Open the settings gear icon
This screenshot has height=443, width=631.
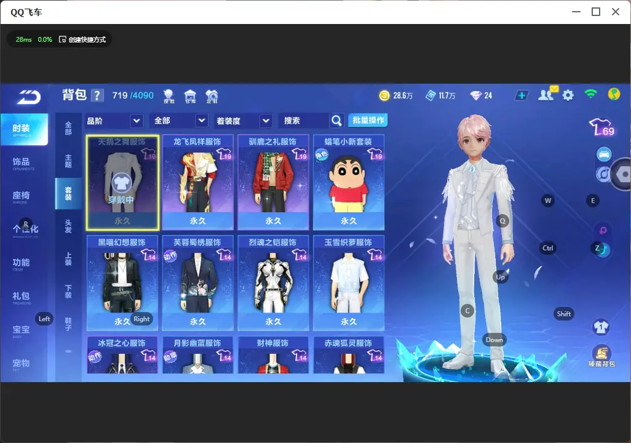coord(568,95)
